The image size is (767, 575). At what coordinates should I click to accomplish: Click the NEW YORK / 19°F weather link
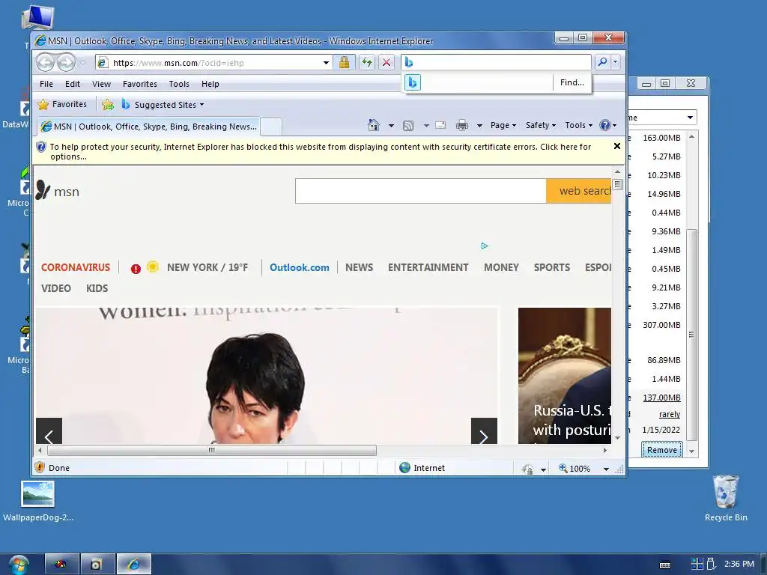[x=207, y=267]
